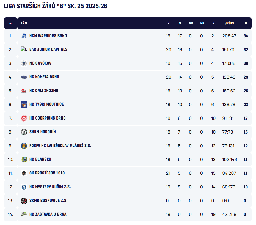Click the Skóre column header
This screenshot has width=256, height=225.
coord(229,23)
